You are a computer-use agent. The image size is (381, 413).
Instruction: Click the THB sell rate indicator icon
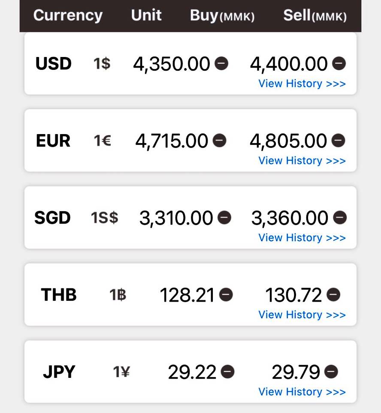coord(333,295)
